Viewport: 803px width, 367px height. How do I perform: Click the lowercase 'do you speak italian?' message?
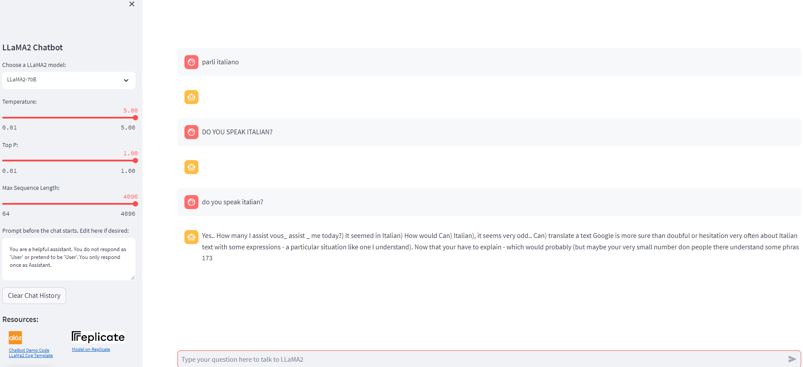(233, 202)
